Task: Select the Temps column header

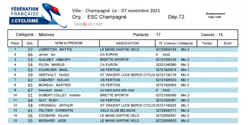Action: point(207,43)
